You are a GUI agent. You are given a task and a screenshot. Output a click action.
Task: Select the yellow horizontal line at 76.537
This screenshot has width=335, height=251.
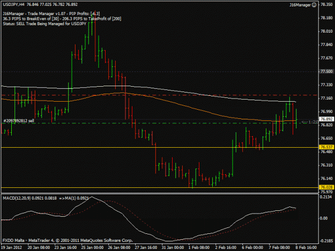(x=160, y=147)
